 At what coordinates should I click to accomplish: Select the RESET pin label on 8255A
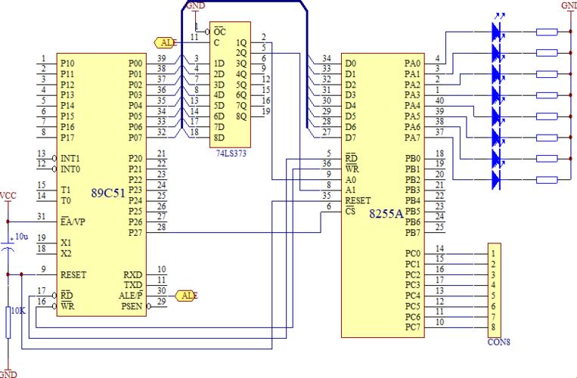point(358,201)
